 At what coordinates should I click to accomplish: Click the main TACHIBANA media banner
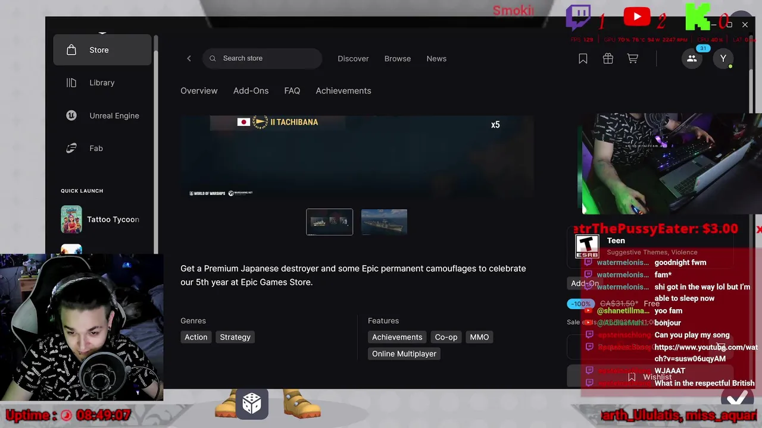tap(357, 156)
